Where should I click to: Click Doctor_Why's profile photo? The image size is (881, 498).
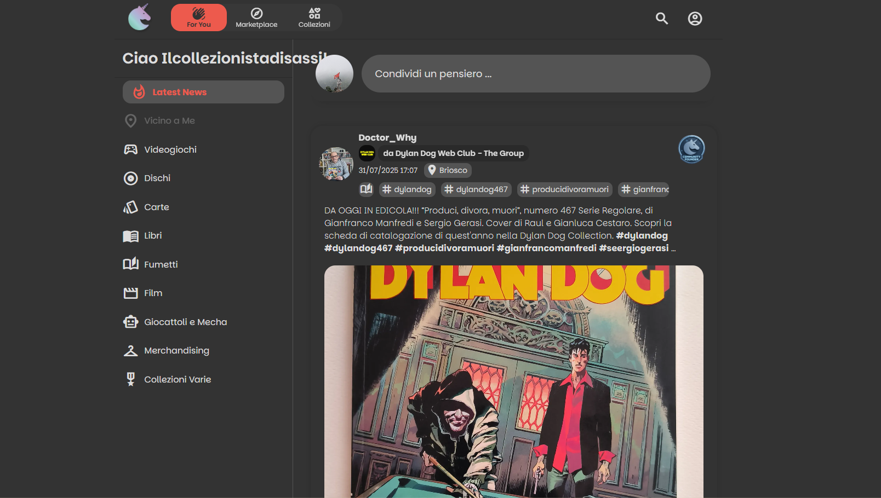tap(336, 164)
